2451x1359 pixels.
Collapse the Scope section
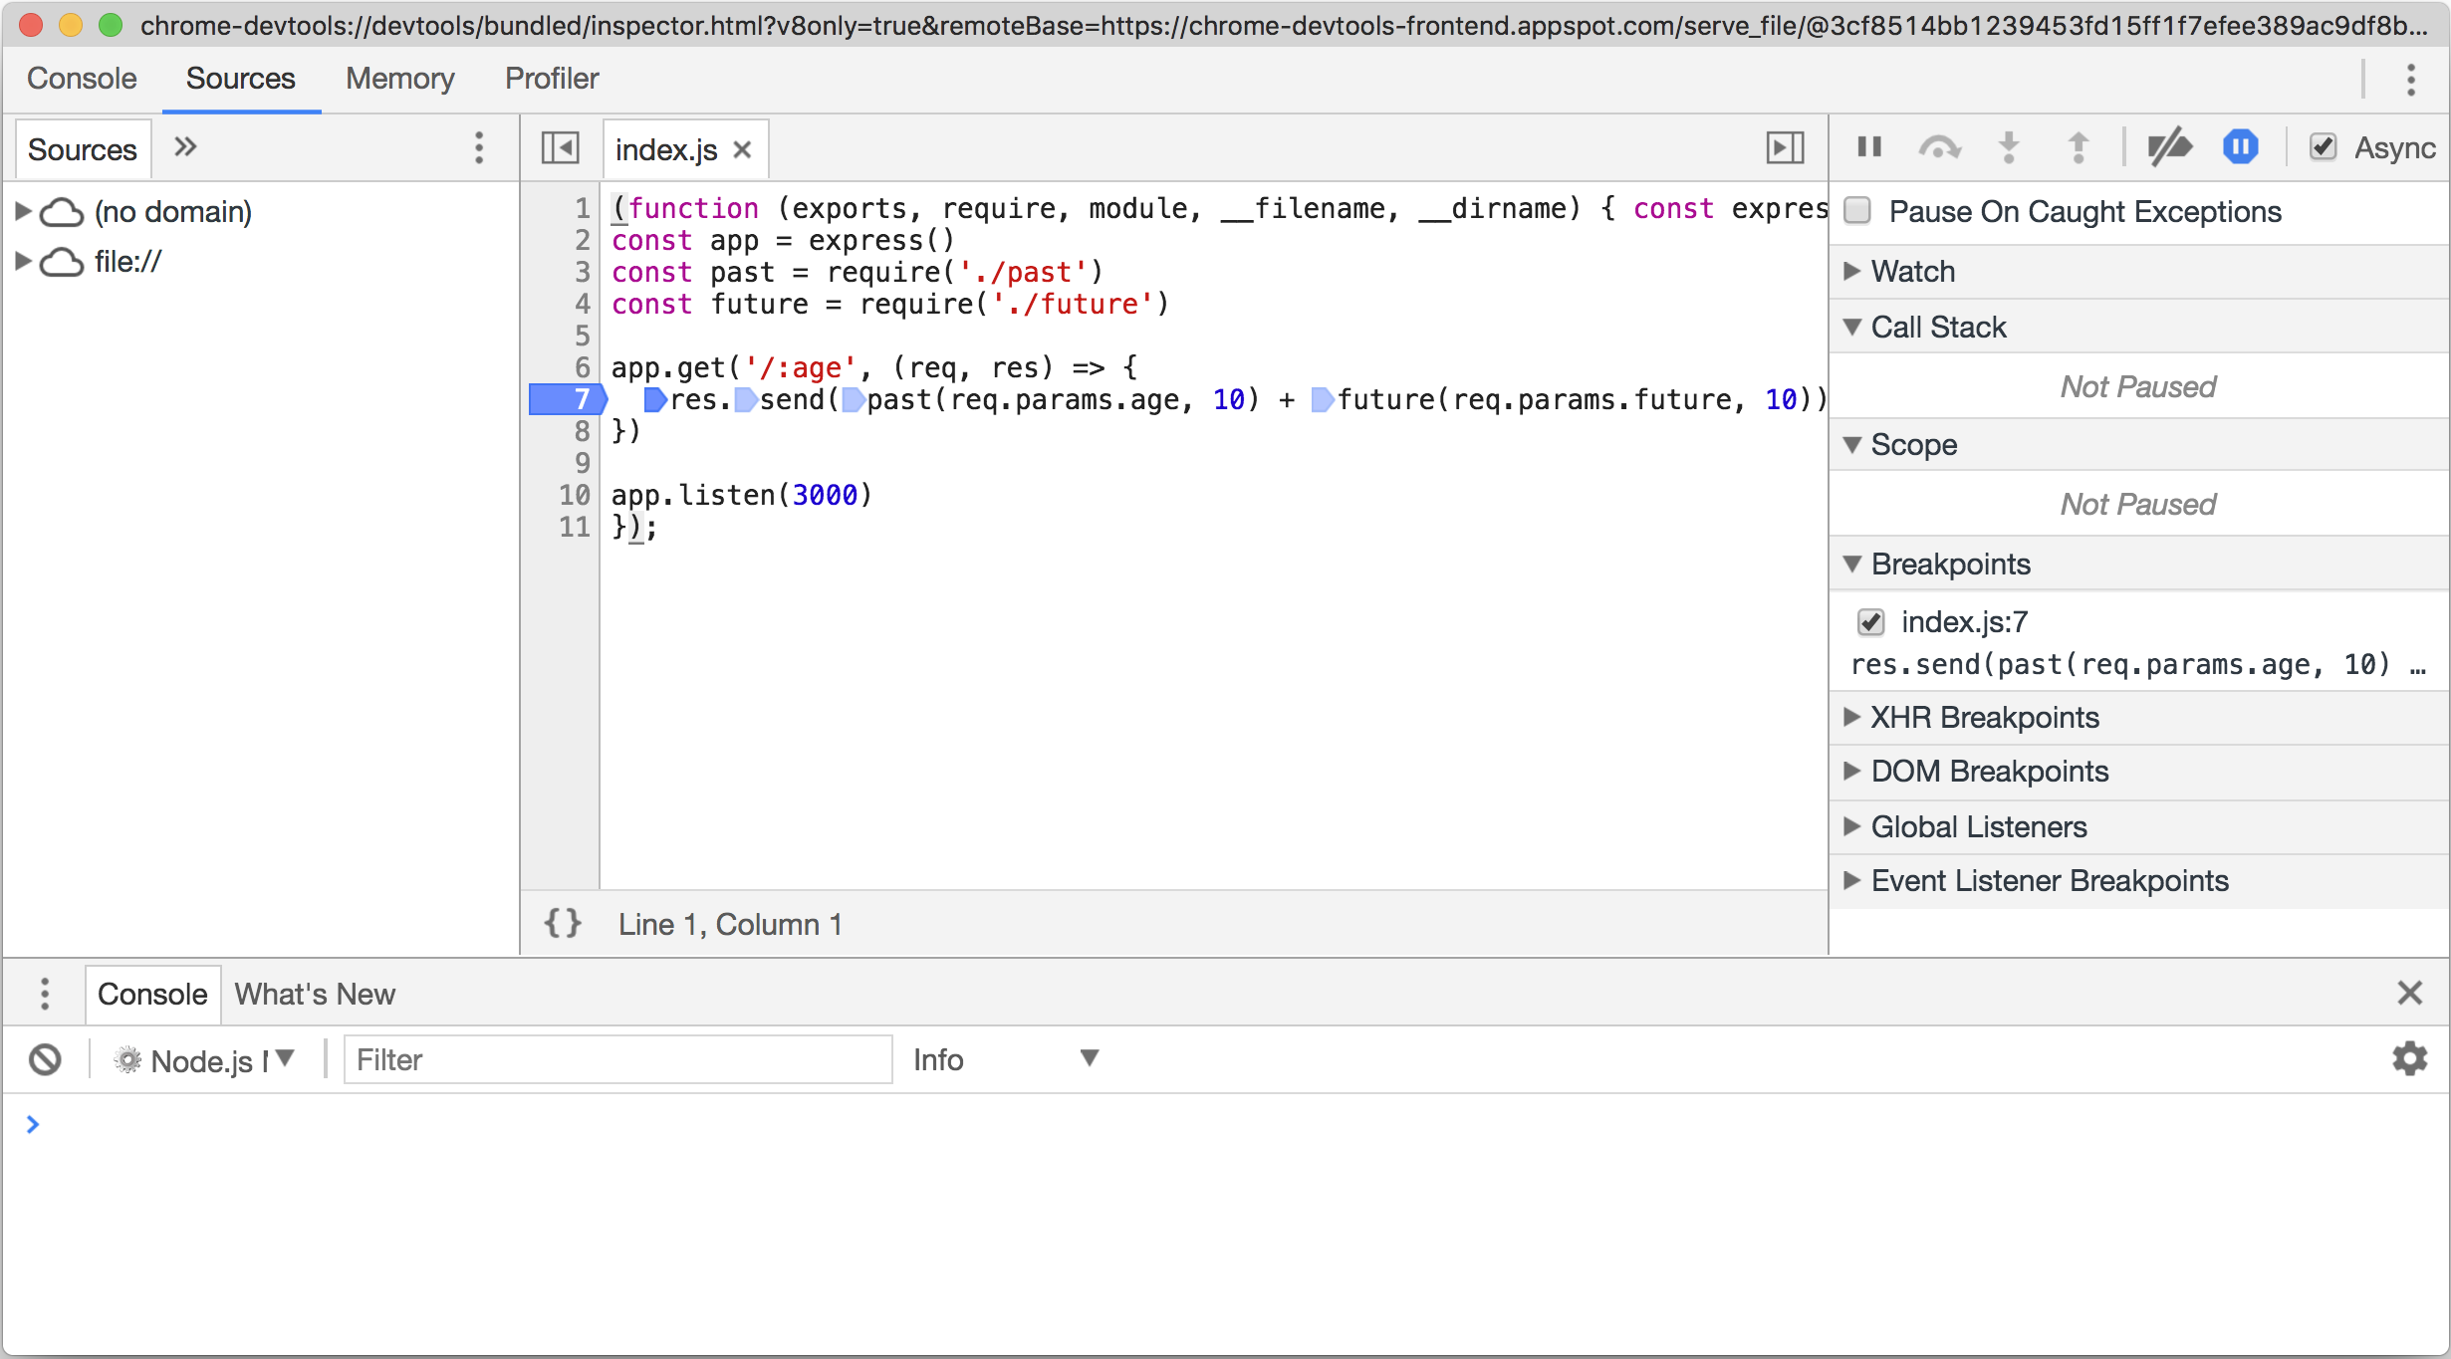(1851, 444)
